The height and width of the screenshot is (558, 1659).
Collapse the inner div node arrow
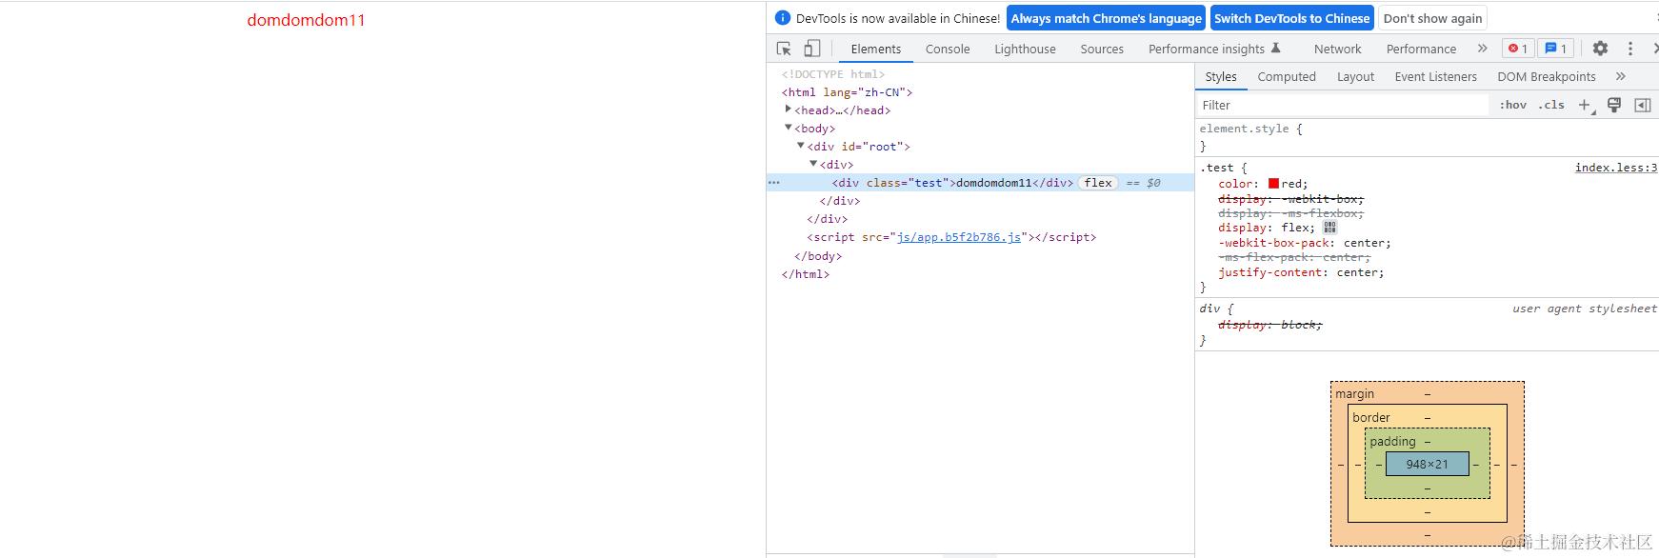click(x=813, y=164)
